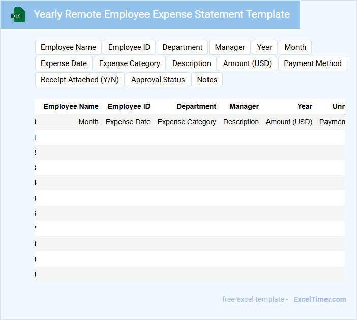
Task: Click the page title heading text
Action: pos(162,14)
